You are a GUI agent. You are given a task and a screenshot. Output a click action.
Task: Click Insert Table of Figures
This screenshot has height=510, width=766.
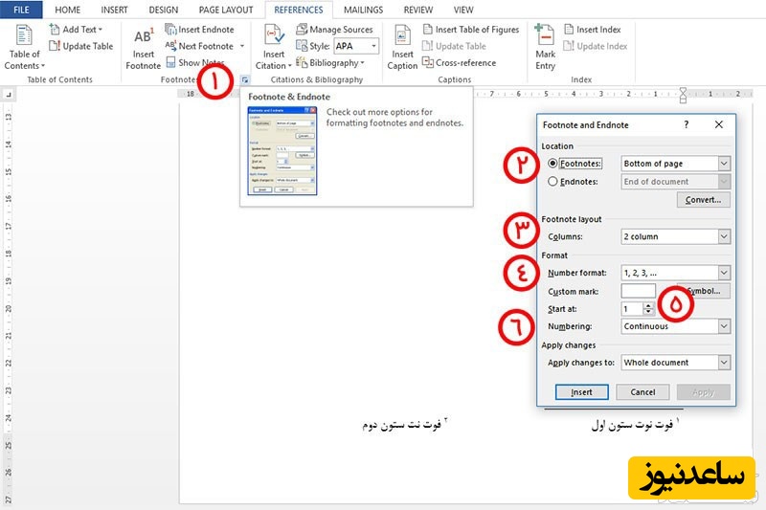click(471, 30)
